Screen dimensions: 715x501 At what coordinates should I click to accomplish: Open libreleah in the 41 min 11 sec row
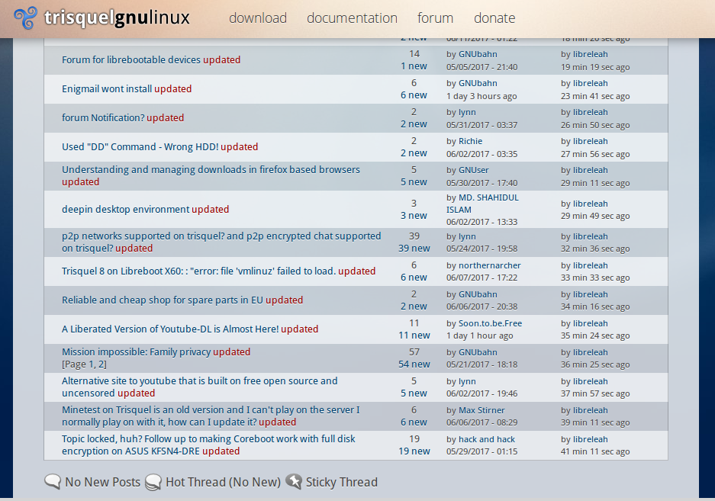point(591,439)
